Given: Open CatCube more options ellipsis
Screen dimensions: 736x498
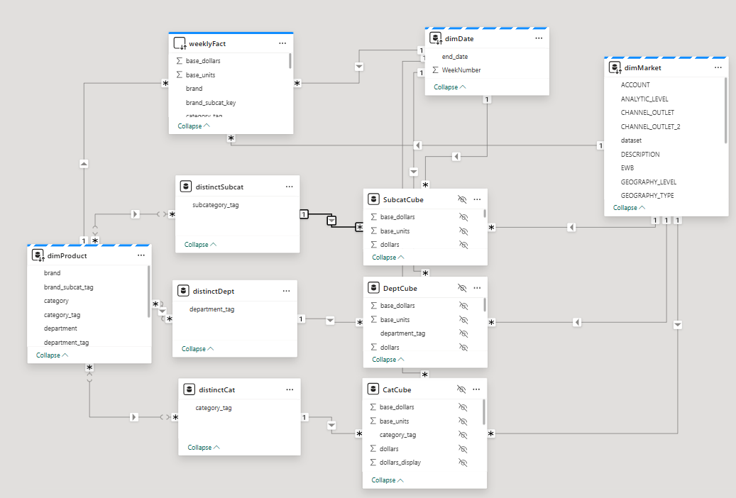Looking at the screenshot, I should pos(476,389).
